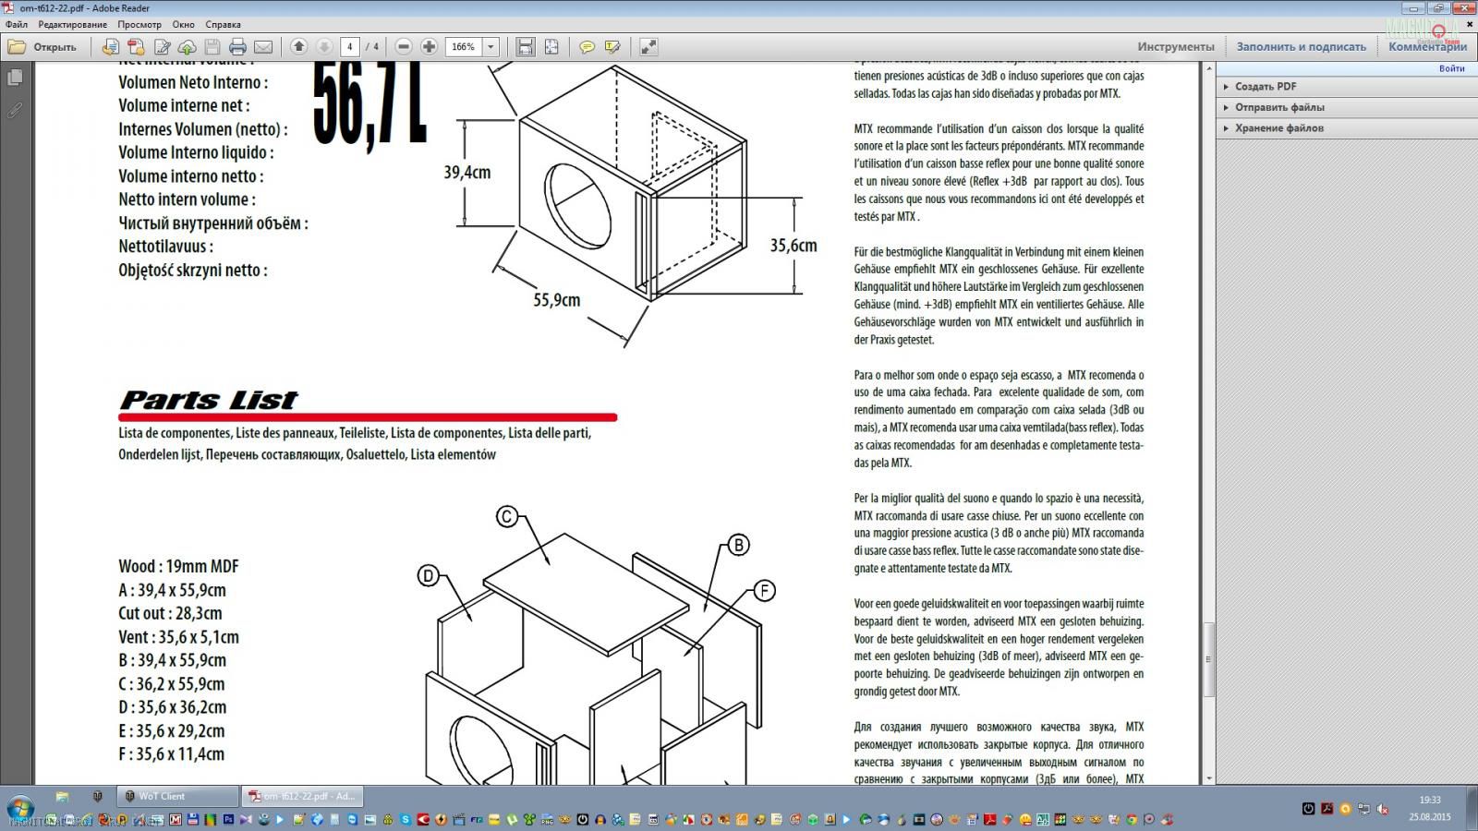The image size is (1478, 831).
Task: Click the circled 'C' part label
Action: 506,516
